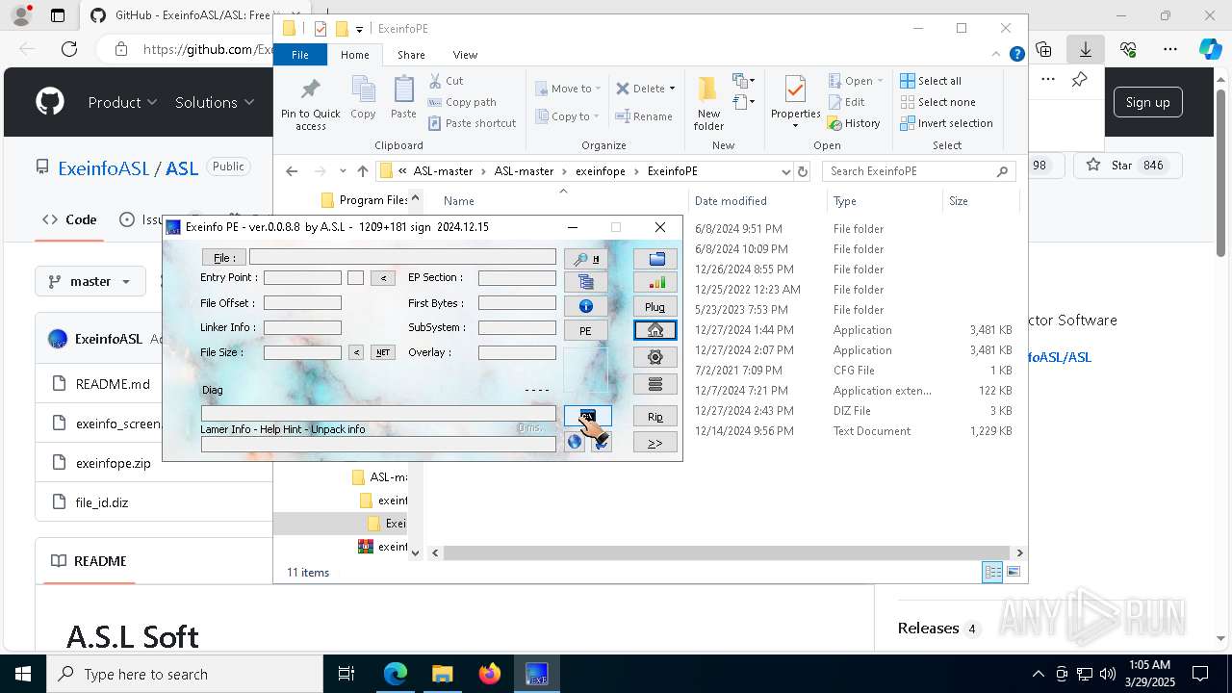1232x693 pixels.
Task: Expand Exeinfo PE with the >> button
Action: point(655,443)
